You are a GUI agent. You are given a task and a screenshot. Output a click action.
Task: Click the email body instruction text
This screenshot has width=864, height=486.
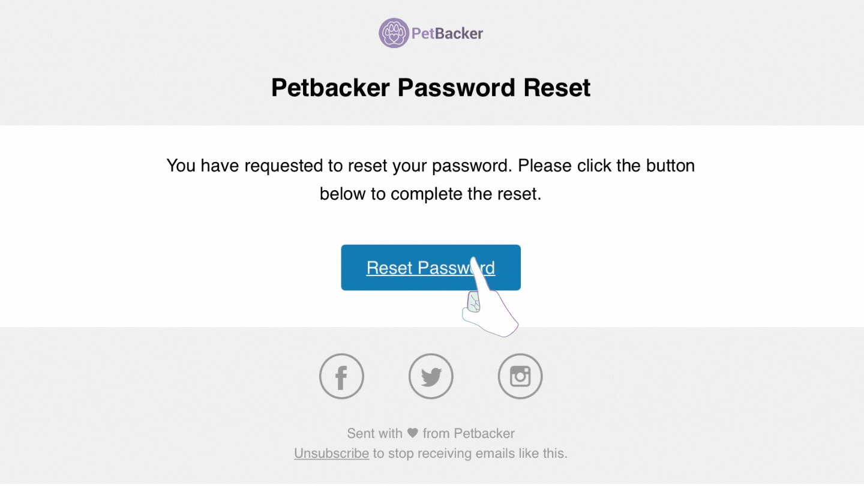(x=431, y=179)
